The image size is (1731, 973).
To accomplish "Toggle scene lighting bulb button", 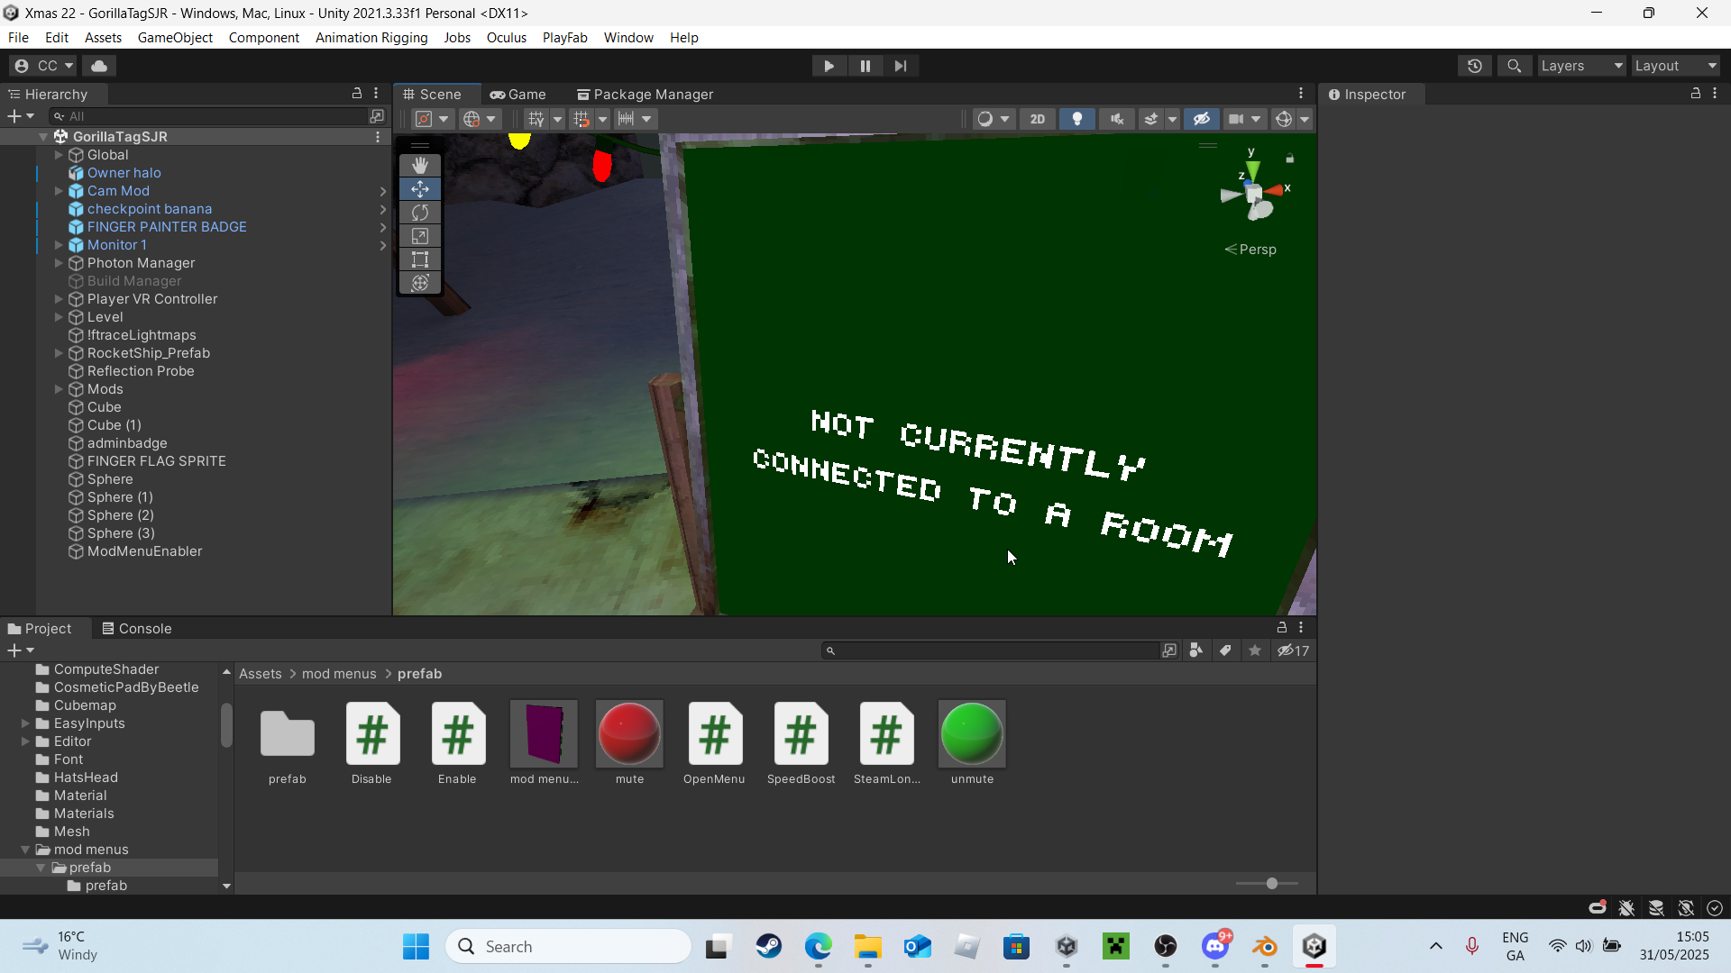I will click(x=1076, y=119).
